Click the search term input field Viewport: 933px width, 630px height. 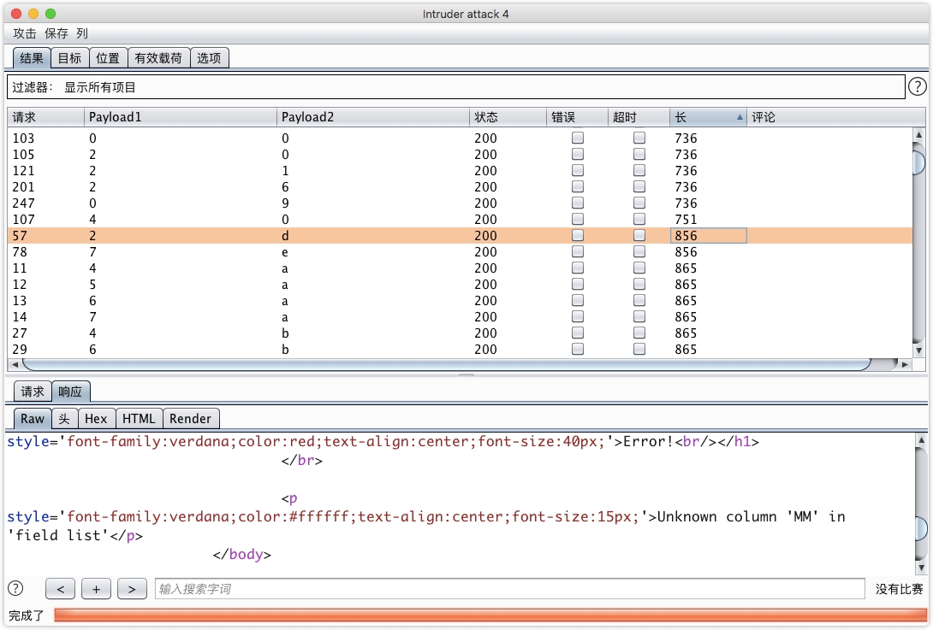(509, 589)
